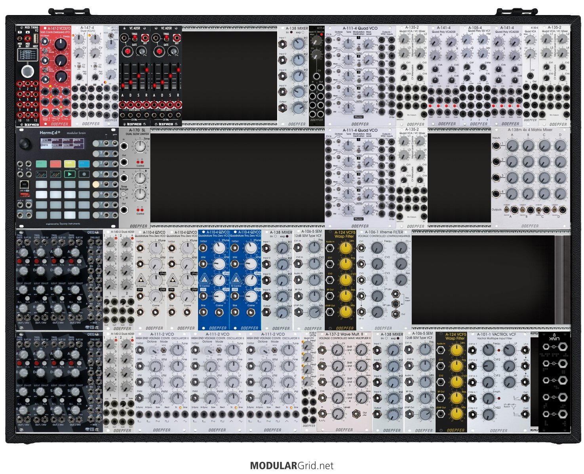Click the Input 1 jack on top-row A-138 MIXER
Screen dimensions: 584x474
pos(283,44)
